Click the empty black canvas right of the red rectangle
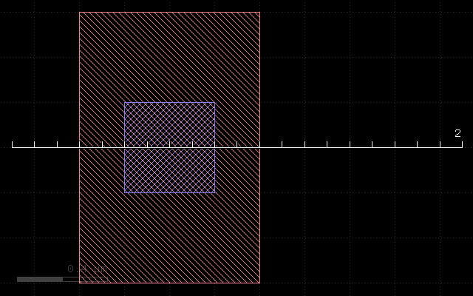 tap(362, 74)
